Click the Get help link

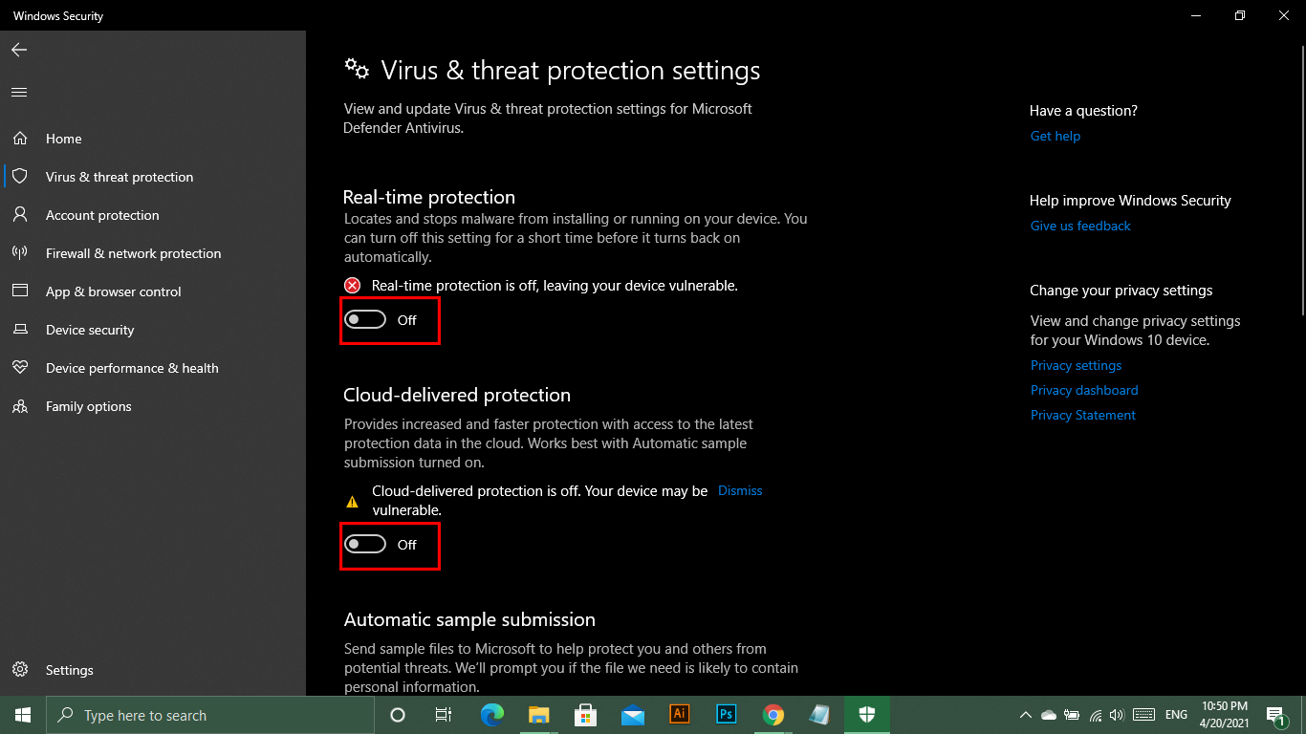(1056, 136)
